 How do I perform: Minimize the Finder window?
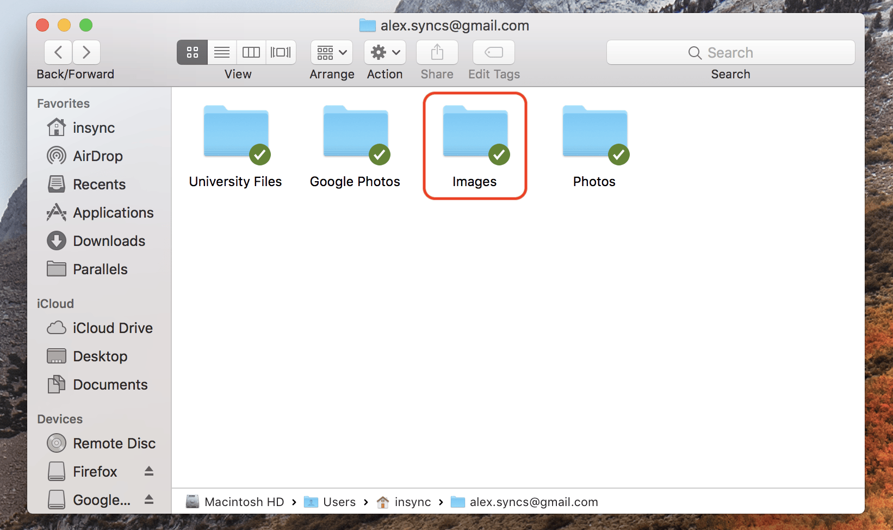click(x=64, y=25)
